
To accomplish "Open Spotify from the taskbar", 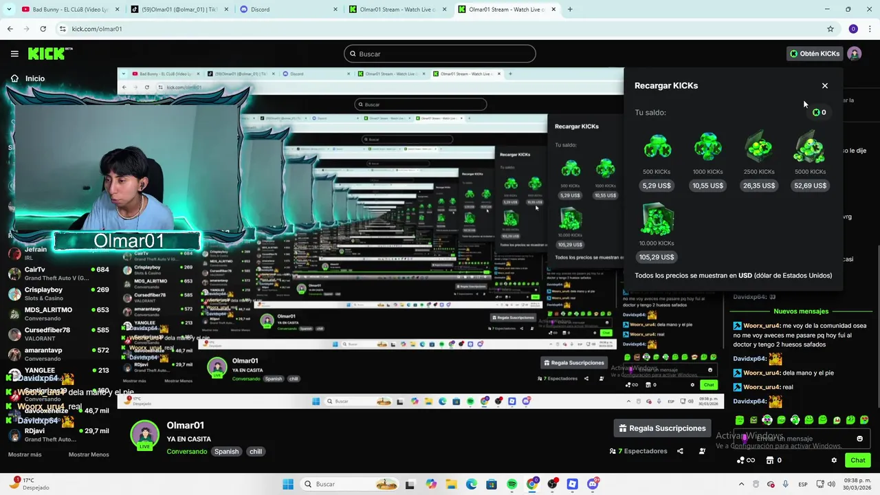I will click(x=511, y=484).
